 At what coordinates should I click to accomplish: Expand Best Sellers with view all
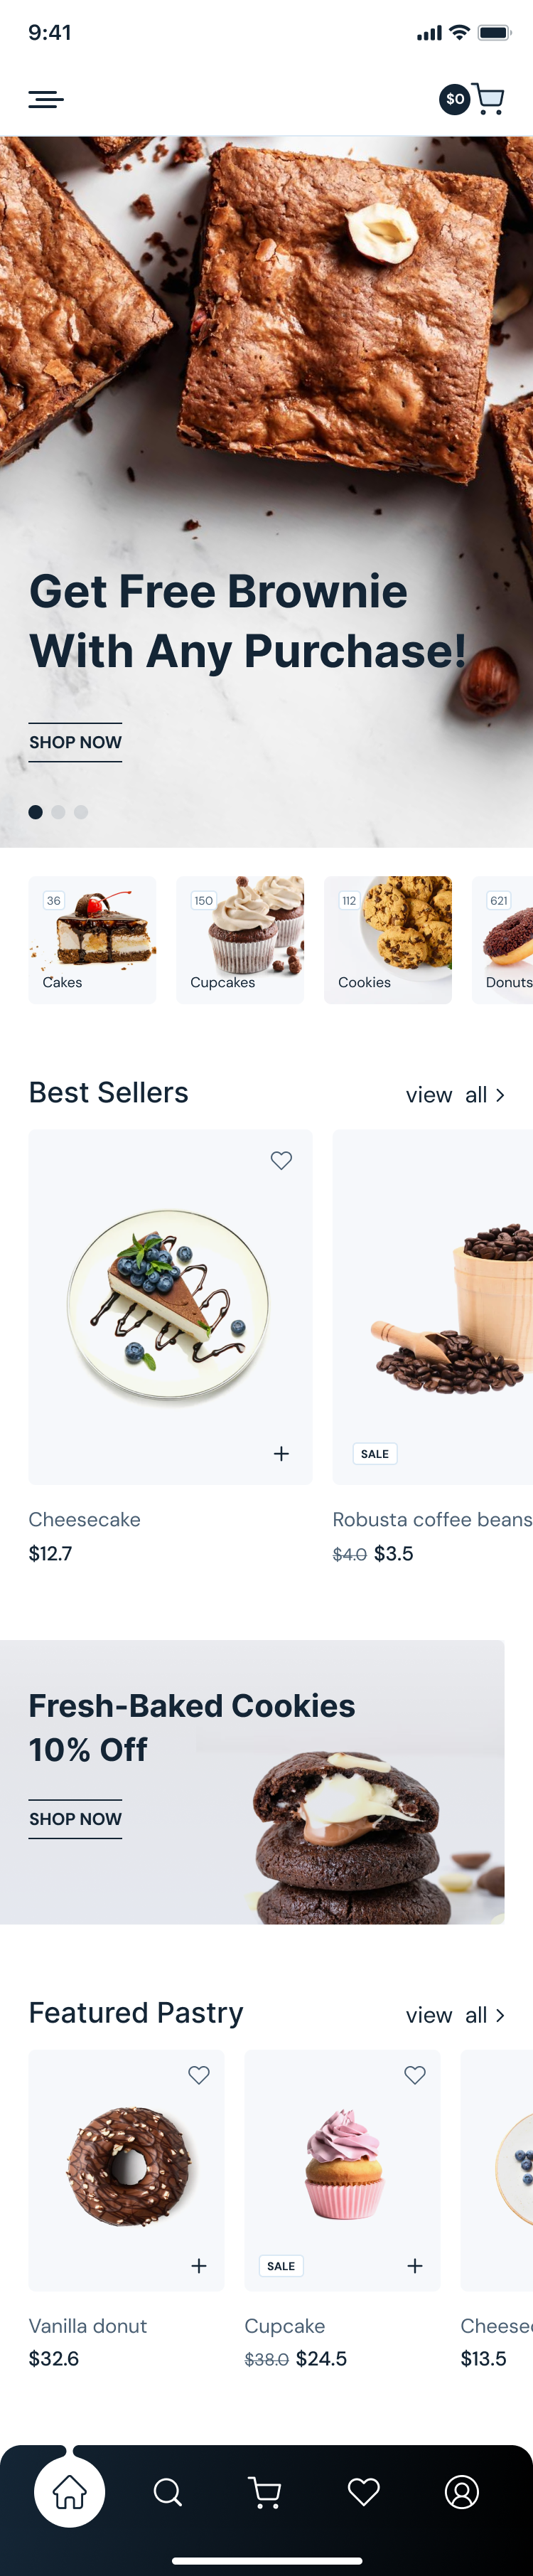click(x=455, y=1095)
